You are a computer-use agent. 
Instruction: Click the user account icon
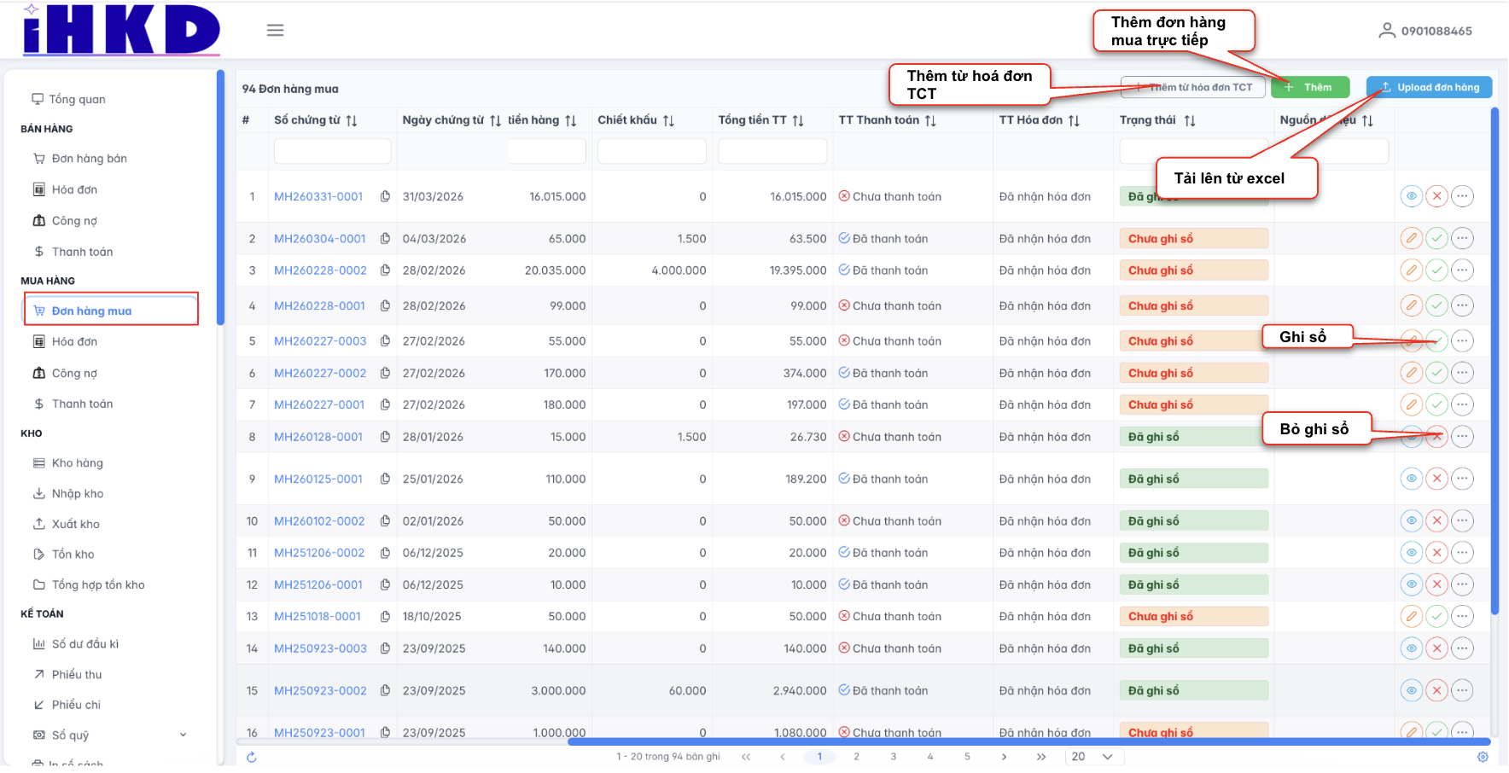click(x=1387, y=31)
